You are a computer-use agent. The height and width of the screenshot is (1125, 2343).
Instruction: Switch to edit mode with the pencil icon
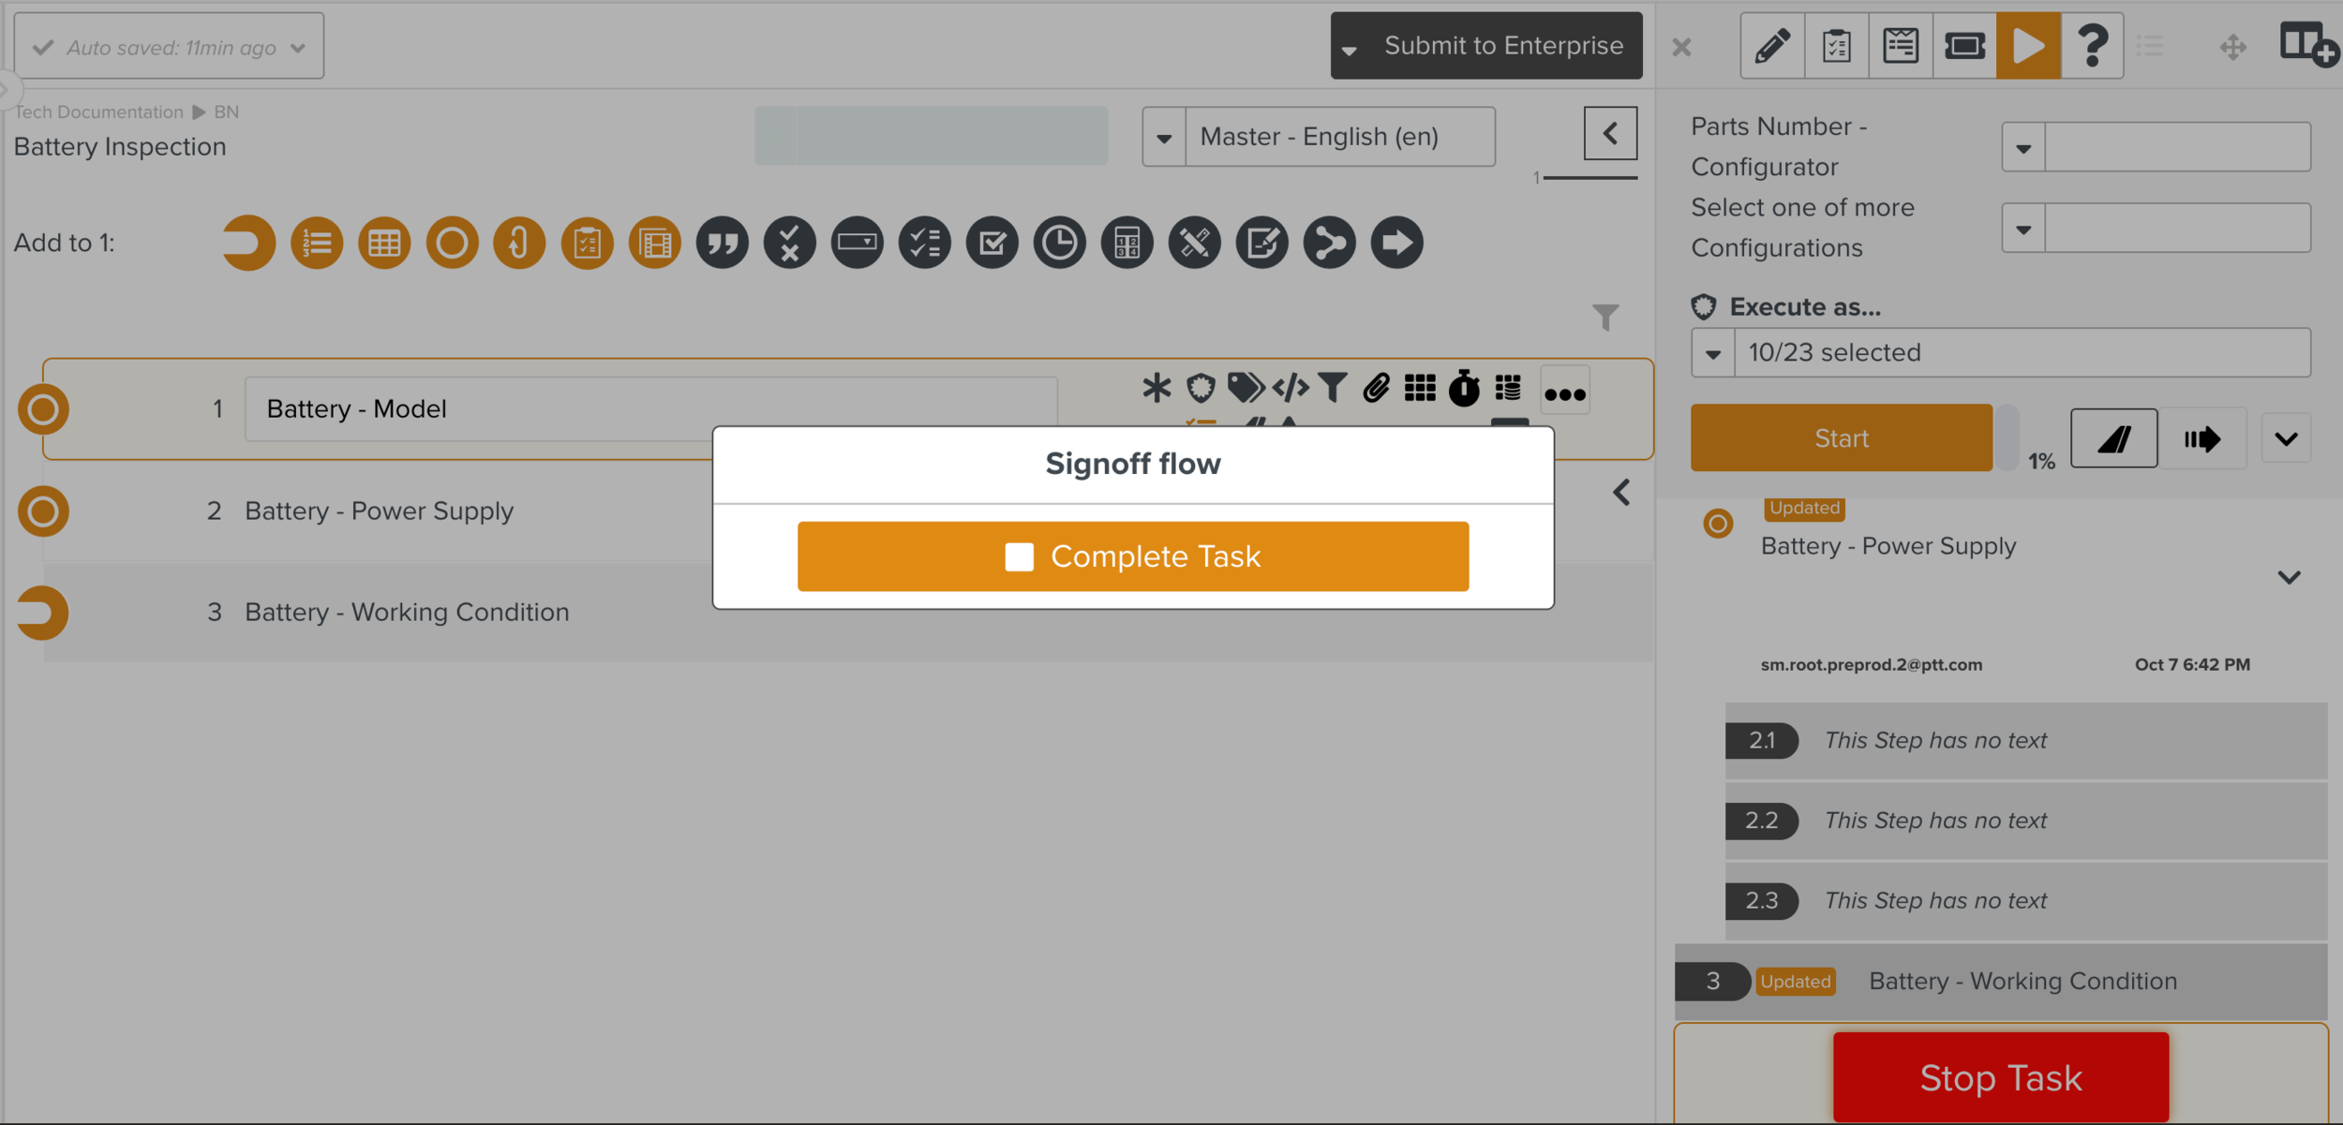[1773, 45]
